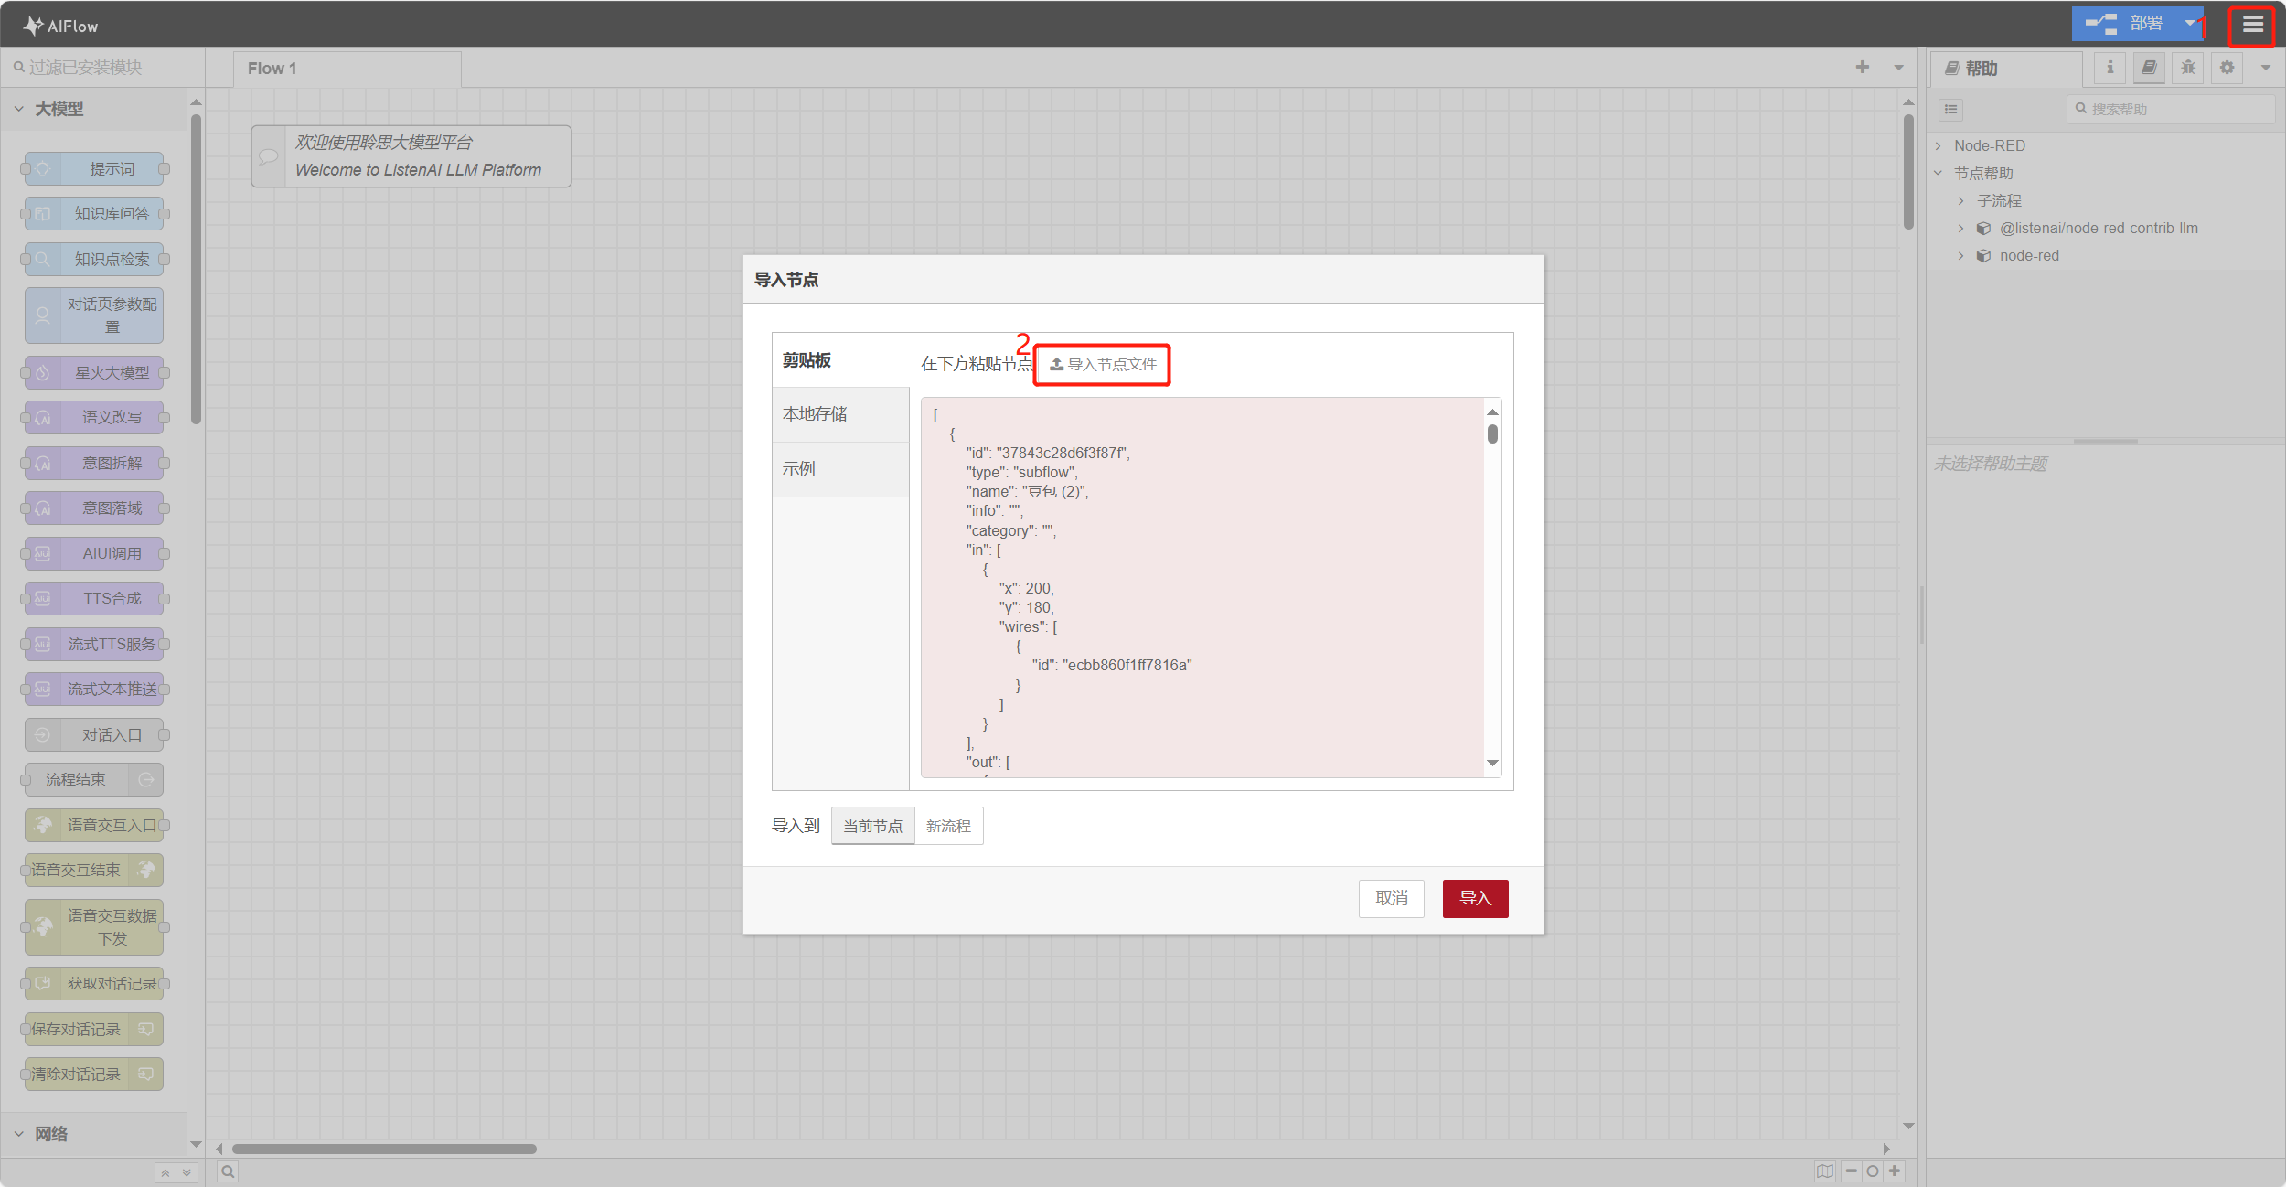Collapse the 节点帮助 tree item
Image resolution: width=2286 pixels, height=1187 pixels.
coord(1939,173)
